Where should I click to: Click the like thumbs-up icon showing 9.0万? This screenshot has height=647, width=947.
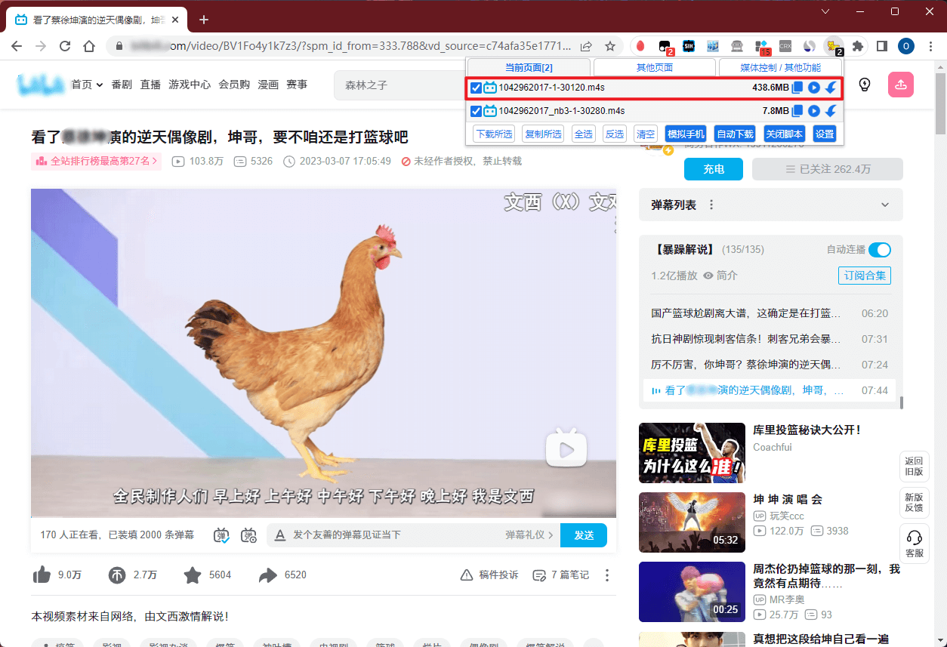pyautogui.click(x=42, y=575)
